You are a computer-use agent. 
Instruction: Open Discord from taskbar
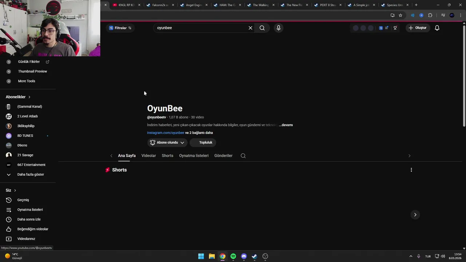[244, 256]
